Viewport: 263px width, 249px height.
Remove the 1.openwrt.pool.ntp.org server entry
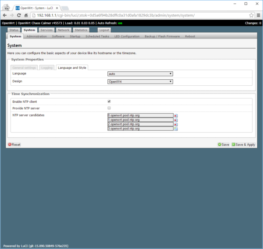point(176,120)
